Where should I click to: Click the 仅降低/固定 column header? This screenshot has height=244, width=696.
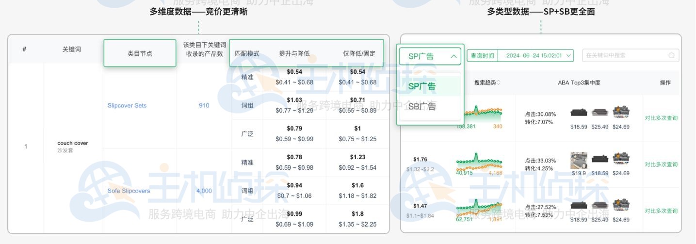click(x=359, y=53)
